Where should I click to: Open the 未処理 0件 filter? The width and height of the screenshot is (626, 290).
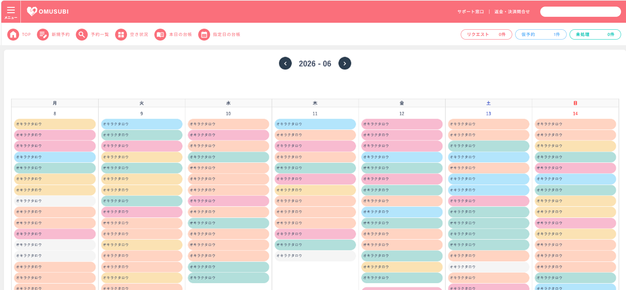[595, 34]
